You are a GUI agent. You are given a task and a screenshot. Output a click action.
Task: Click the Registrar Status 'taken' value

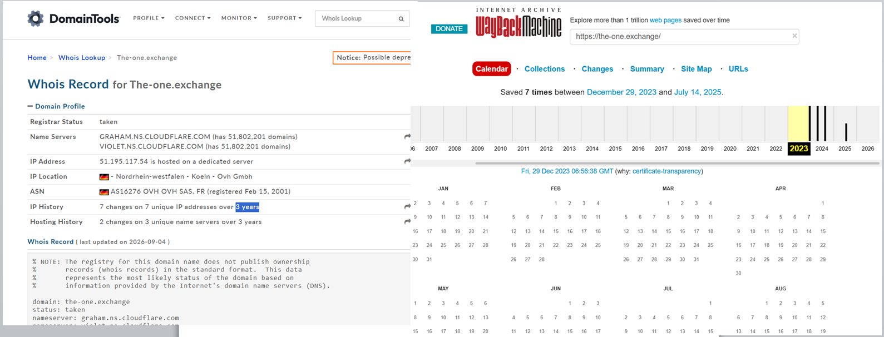[108, 122]
